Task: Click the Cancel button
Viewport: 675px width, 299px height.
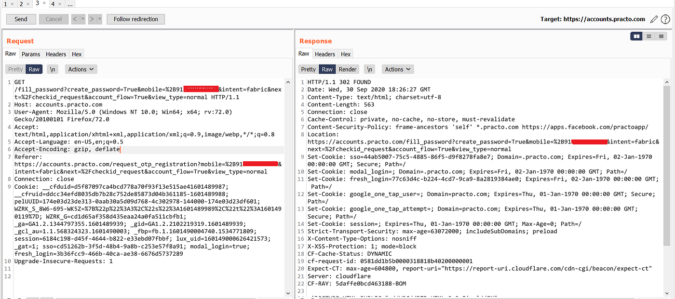Action: [54, 19]
